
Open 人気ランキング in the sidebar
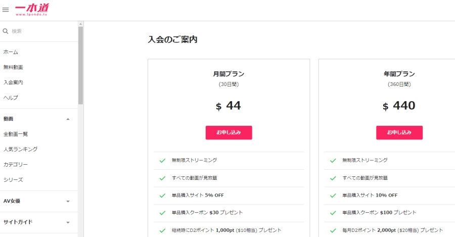pyautogui.click(x=20, y=149)
